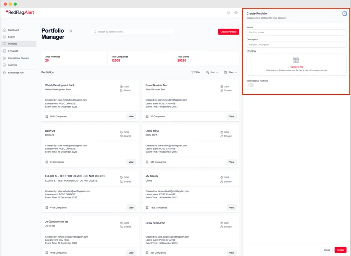
Task: View the DBW 1RFA portfolio
Action: tap(231, 162)
